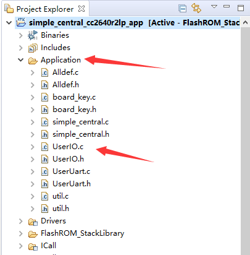This screenshot has width=250, height=255.
Task: Maximize the Project Explorer view
Action: (241, 8)
